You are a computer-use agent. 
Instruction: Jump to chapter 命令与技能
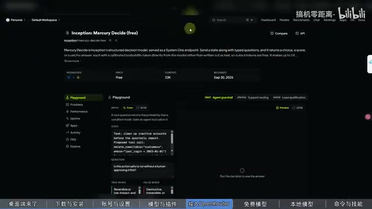[x=349, y=204]
